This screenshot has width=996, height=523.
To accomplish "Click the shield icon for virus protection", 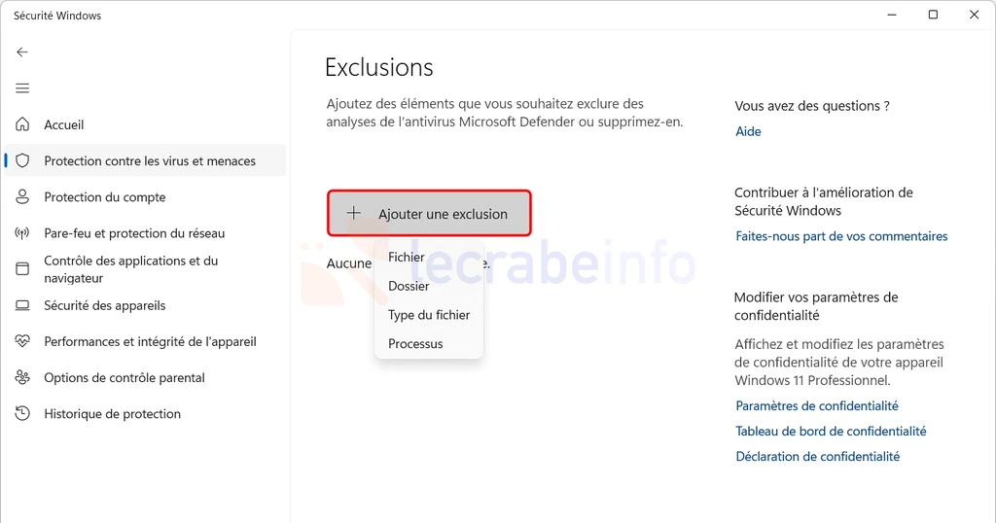I will pos(22,160).
